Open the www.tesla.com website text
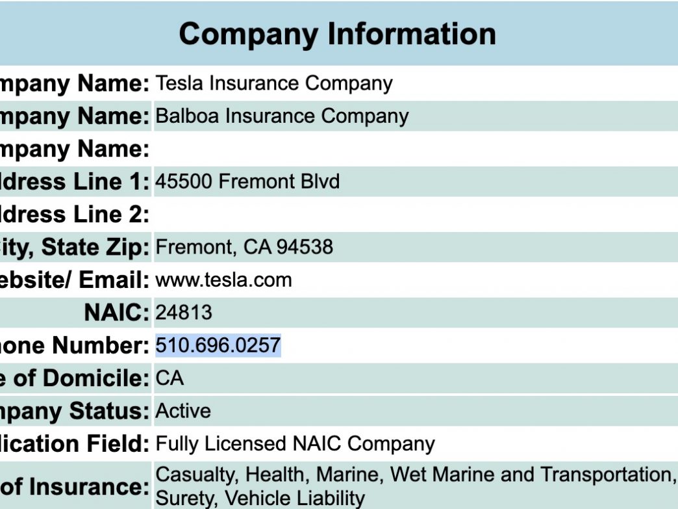The image size is (678, 509). pos(223,280)
